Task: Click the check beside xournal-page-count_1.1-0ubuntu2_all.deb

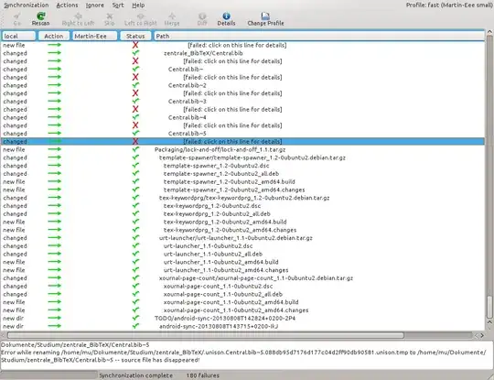Action: pos(135,294)
